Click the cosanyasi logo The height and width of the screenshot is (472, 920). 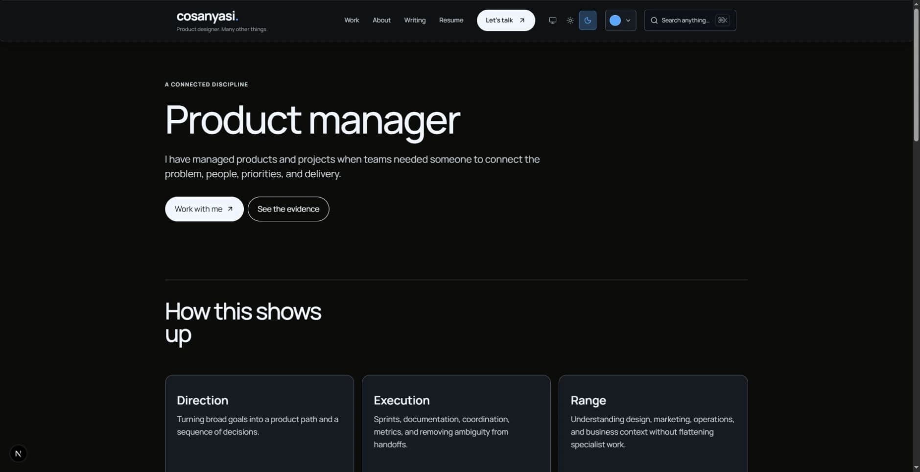click(x=207, y=17)
